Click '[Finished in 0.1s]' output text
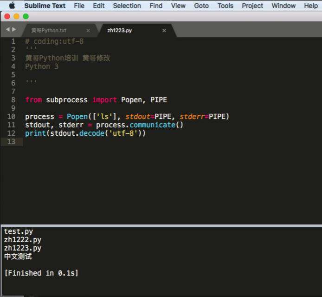Screen dimensions: 322x297 click(41, 273)
